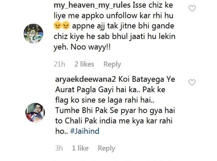Like the my_heaven_my_rules comment with heart icon

(192, 8)
